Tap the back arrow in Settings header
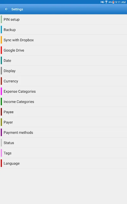The image size is (127, 204). click(x=6, y=9)
